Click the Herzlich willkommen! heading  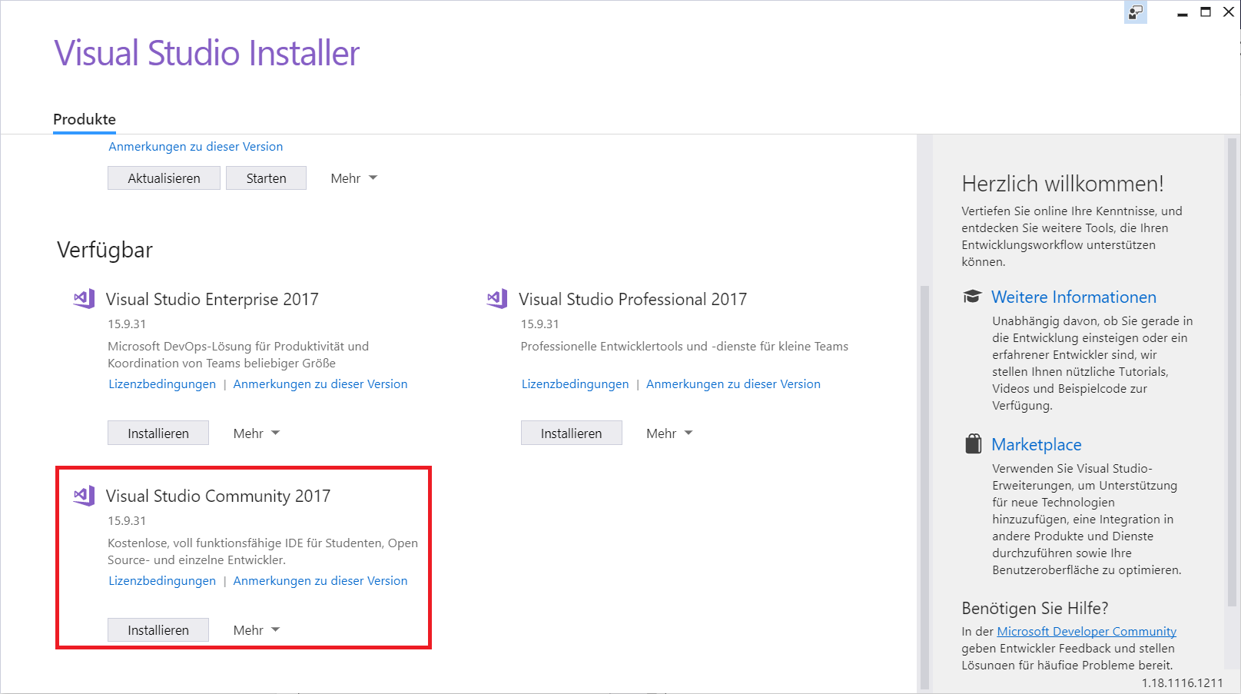[1063, 184]
